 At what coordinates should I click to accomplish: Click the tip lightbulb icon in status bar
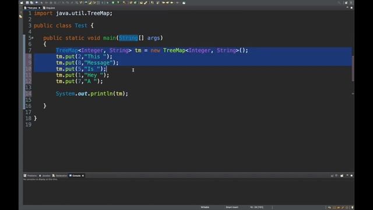point(352,208)
